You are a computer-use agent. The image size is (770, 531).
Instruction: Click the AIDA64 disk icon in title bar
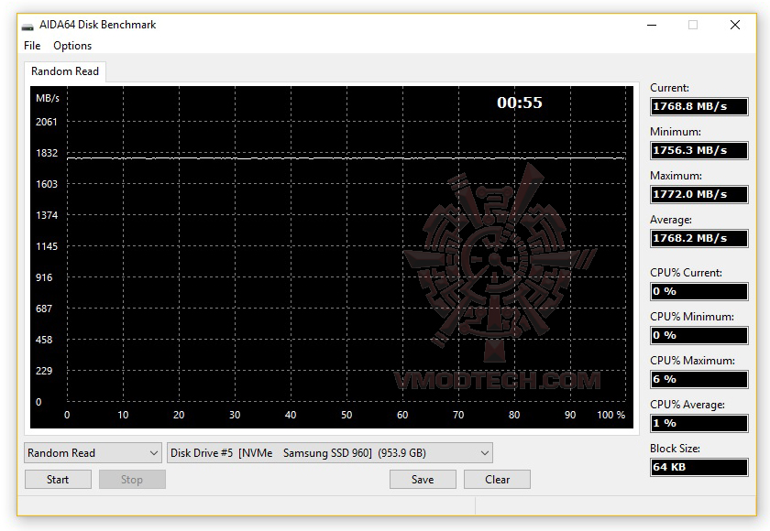click(x=28, y=26)
